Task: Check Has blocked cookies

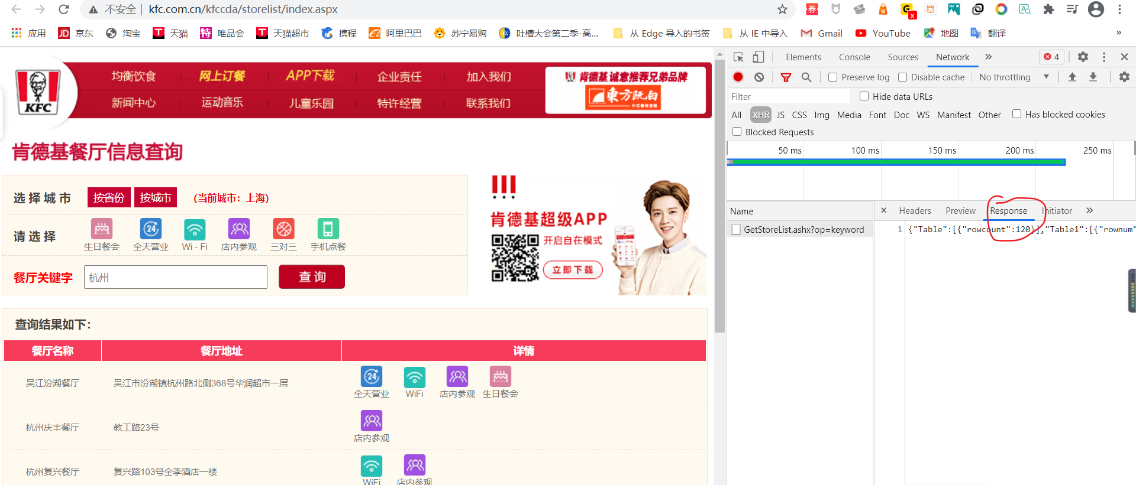Action: (x=1016, y=114)
